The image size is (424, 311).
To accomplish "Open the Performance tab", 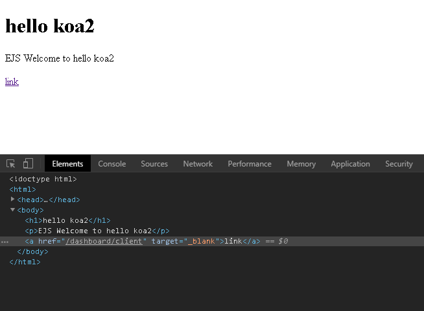I will 250,164.
